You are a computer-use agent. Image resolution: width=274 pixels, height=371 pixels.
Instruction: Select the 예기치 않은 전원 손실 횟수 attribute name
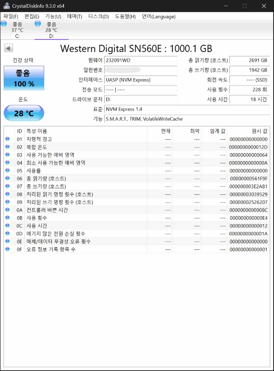(56, 234)
